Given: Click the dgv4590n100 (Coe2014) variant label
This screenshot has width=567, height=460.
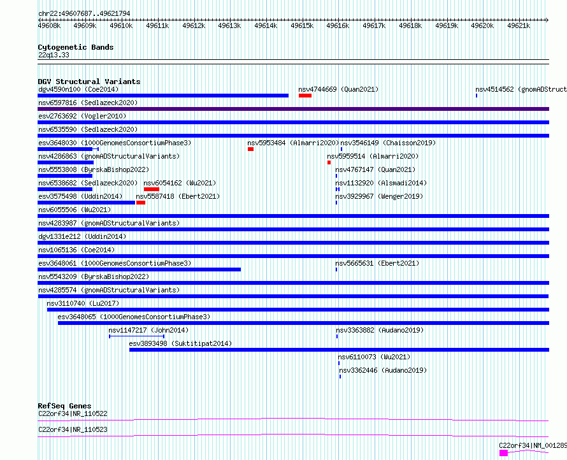Looking at the screenshot, I should point(78,89).
